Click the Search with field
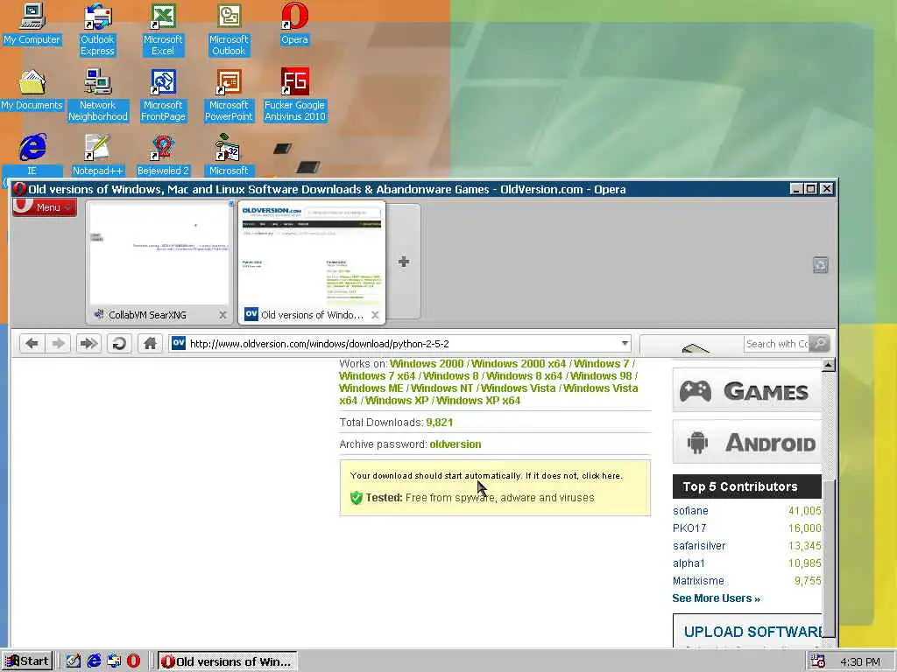Image resolution: width=897 pixels, height=672 pixels. point(777,343)
